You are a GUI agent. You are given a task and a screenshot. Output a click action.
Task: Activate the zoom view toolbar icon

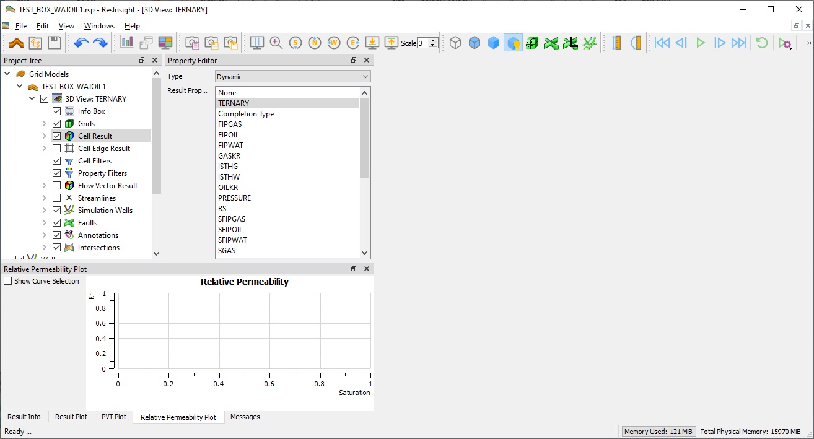[276, 43]
